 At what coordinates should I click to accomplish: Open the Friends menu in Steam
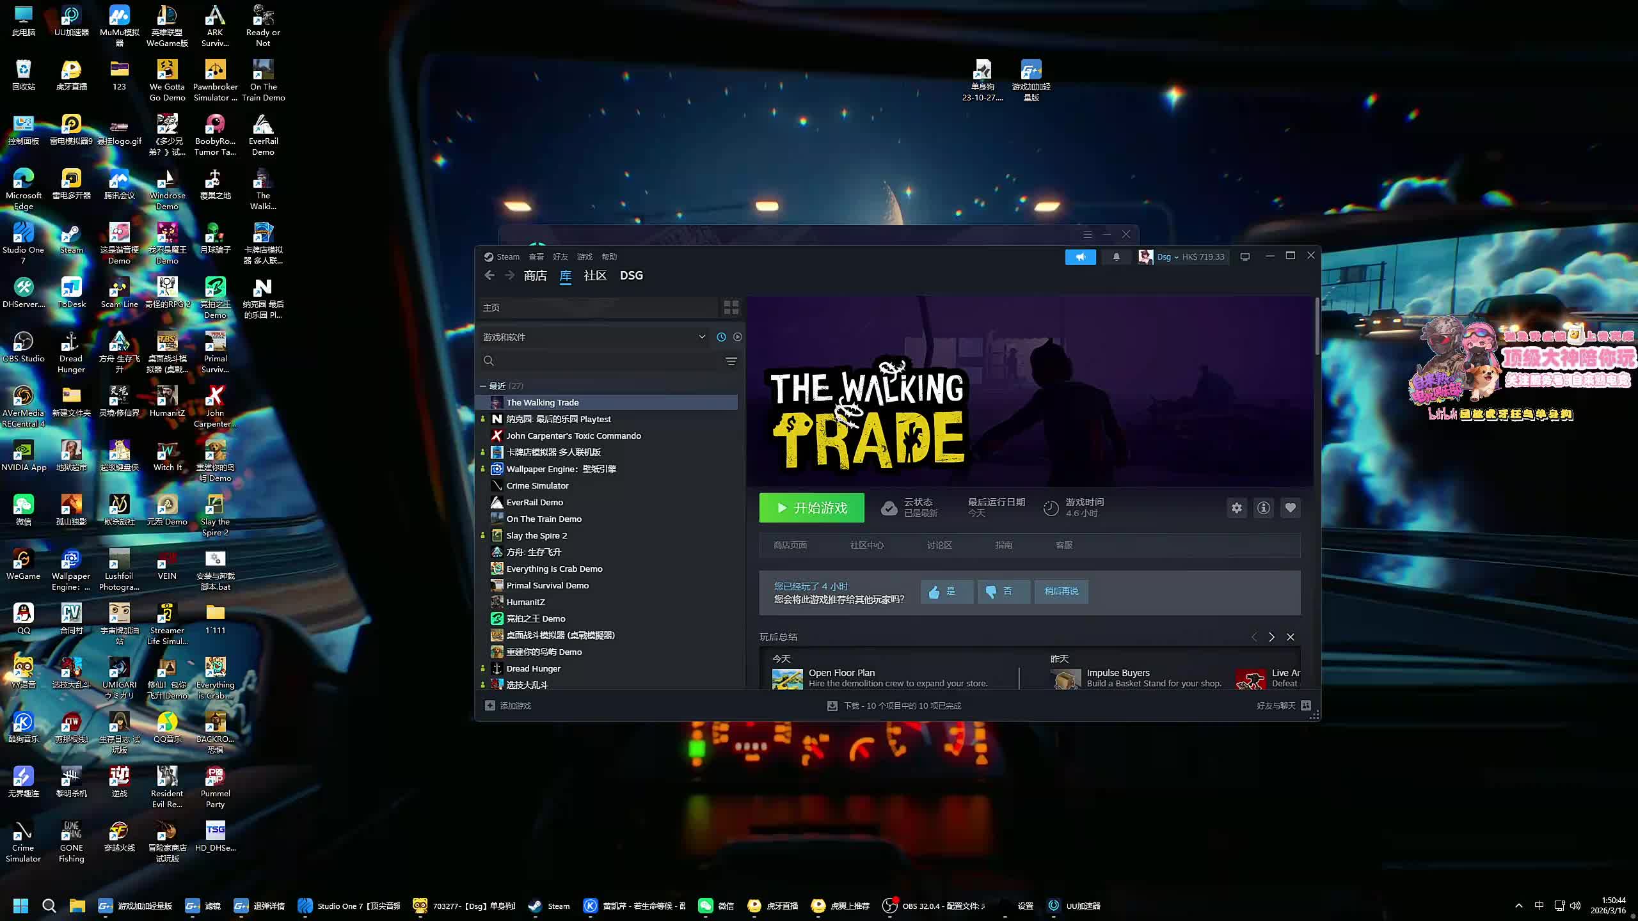pos(560,256)
